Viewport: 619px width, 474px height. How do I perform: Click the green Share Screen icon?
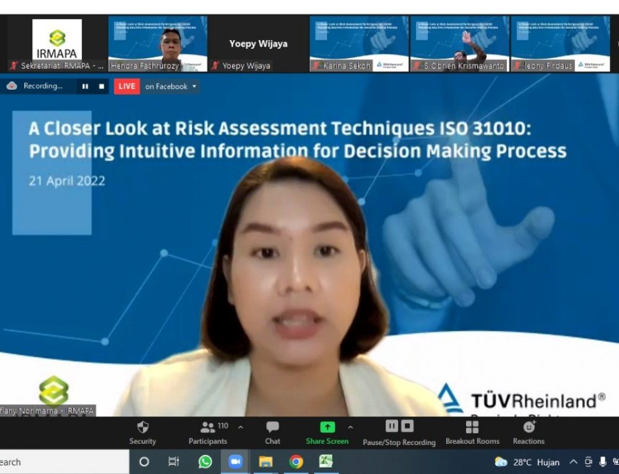click(327, 427)
